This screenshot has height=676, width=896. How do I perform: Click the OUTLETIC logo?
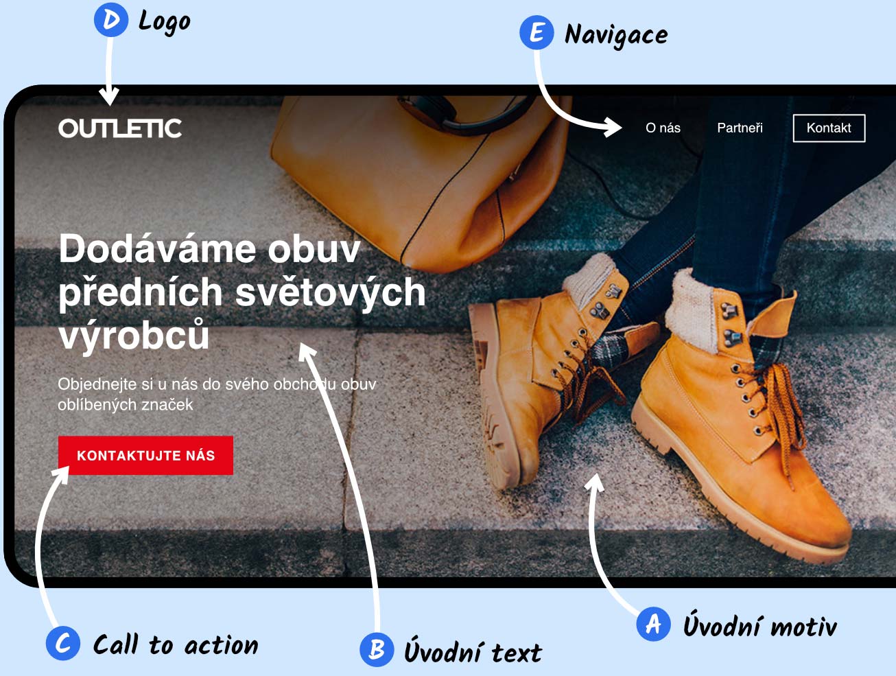coord(120,128)
